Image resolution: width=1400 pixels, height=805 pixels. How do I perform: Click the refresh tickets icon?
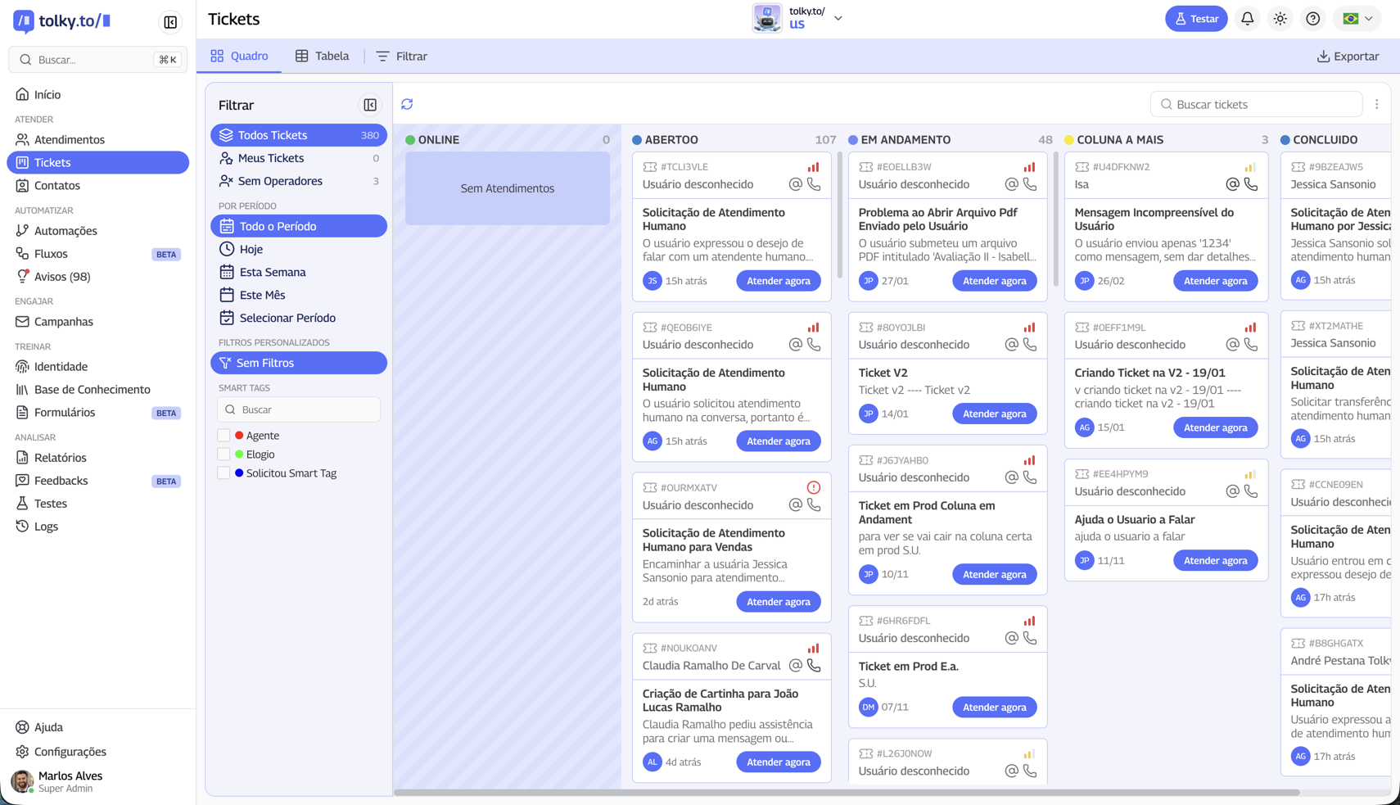click(x=407, y=104)
